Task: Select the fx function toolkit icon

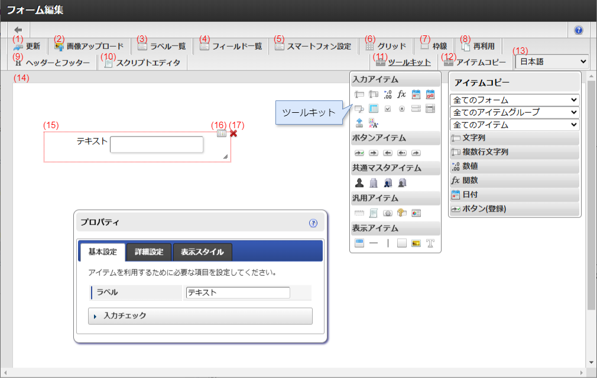Action: pos(402,94)
